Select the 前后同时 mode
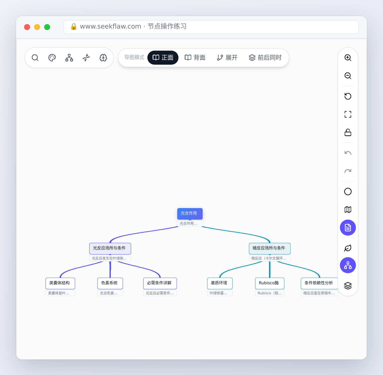 point(265,58)
